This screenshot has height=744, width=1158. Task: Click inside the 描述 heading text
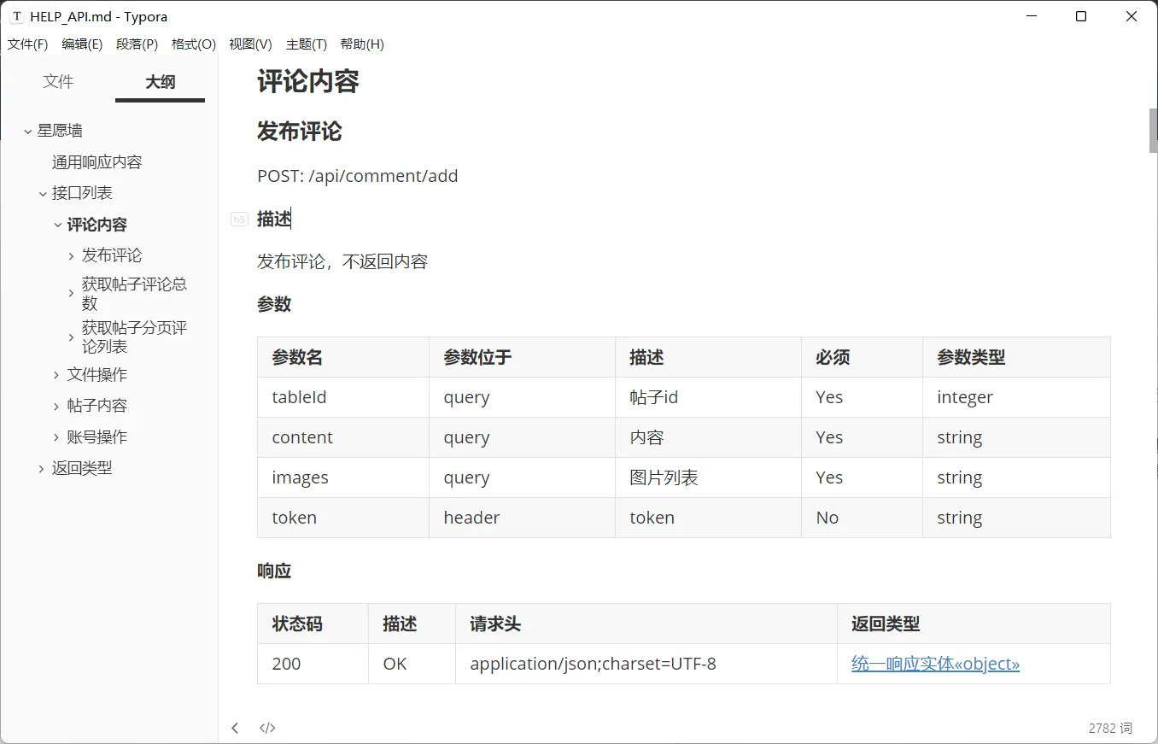tap(273, 218)
